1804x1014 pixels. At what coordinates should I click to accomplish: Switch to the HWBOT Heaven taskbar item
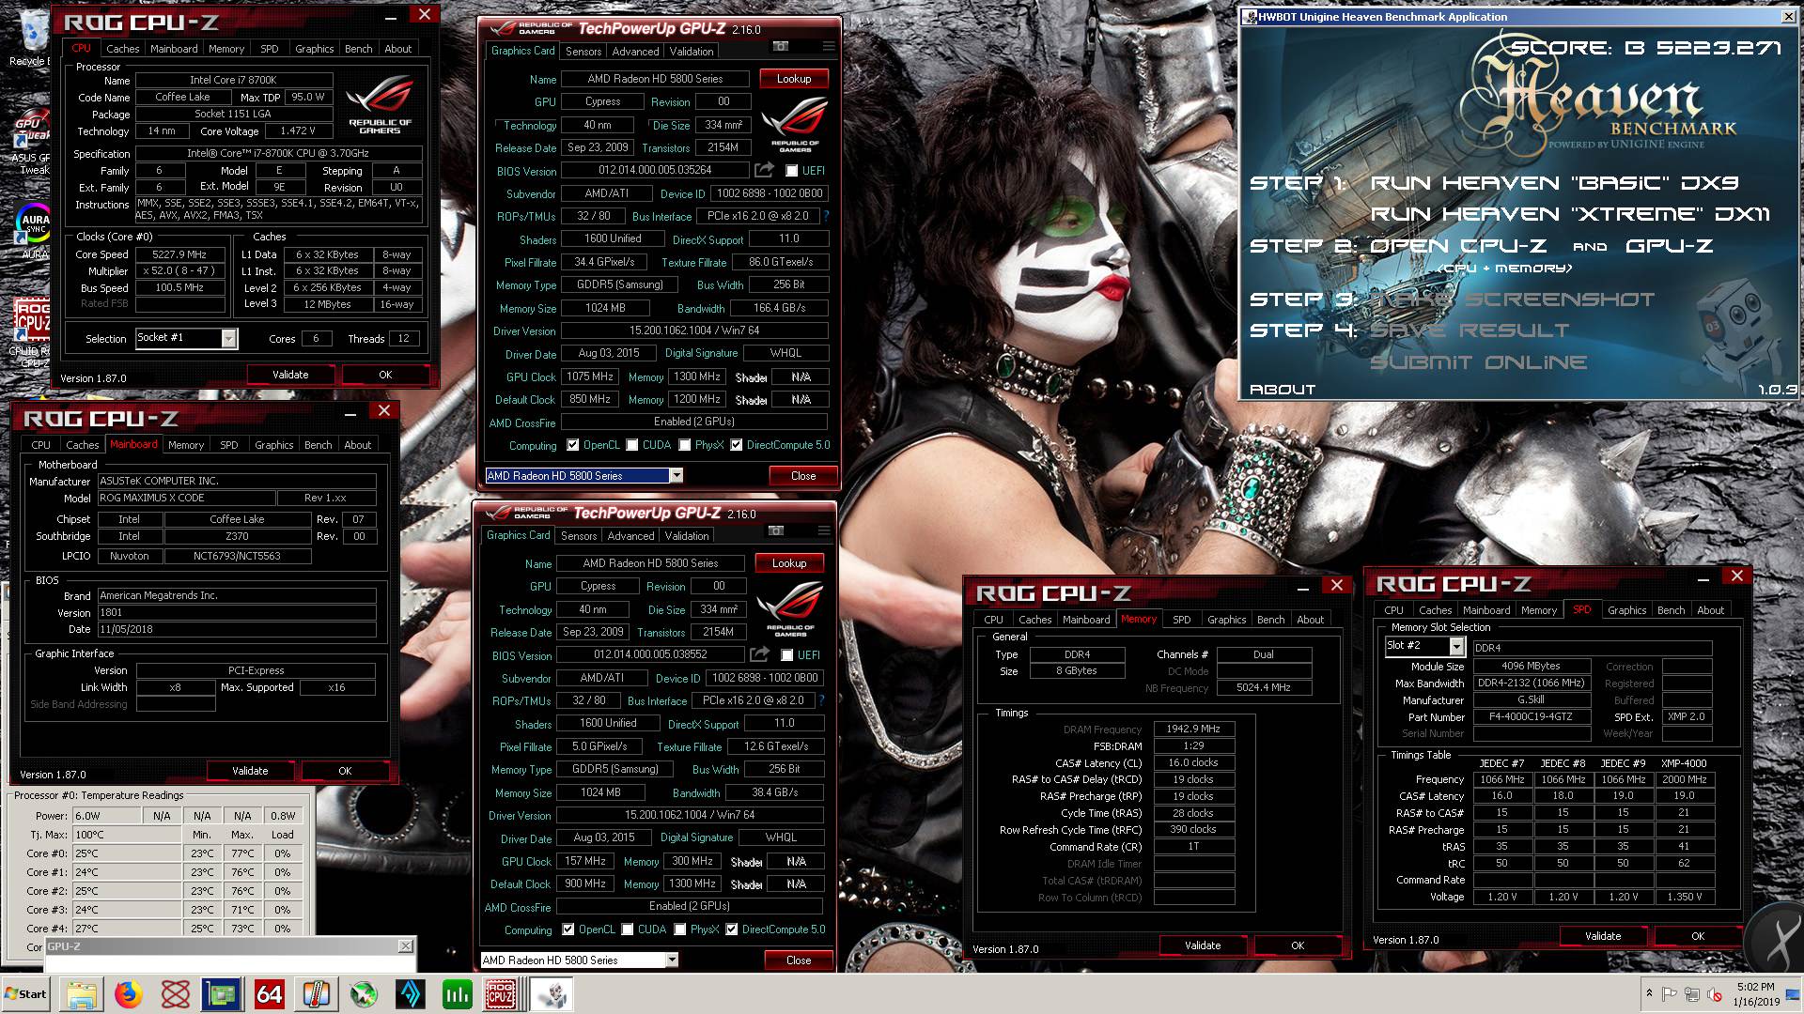point(552,994)
